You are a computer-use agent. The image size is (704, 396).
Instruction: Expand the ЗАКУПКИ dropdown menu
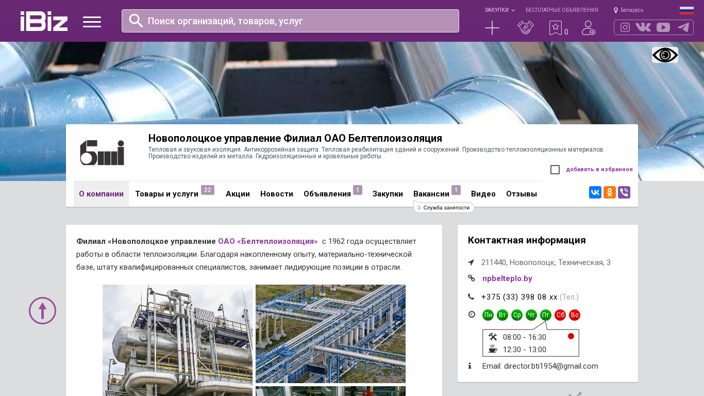[499, 10]
